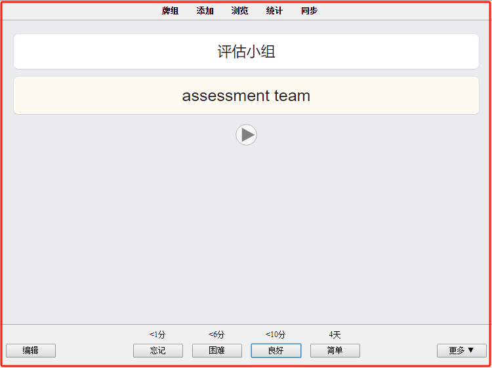Screen dimensions: 492x368
Task: Click the 4天 interval label
Action: pos(335,335)
